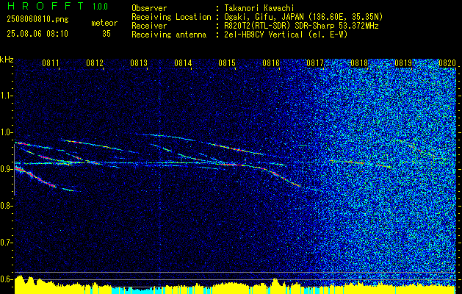Click the 0816 time marker
The height and width of the screenshot is (294, 462).
pyautogui.click(x=271, y=62)
